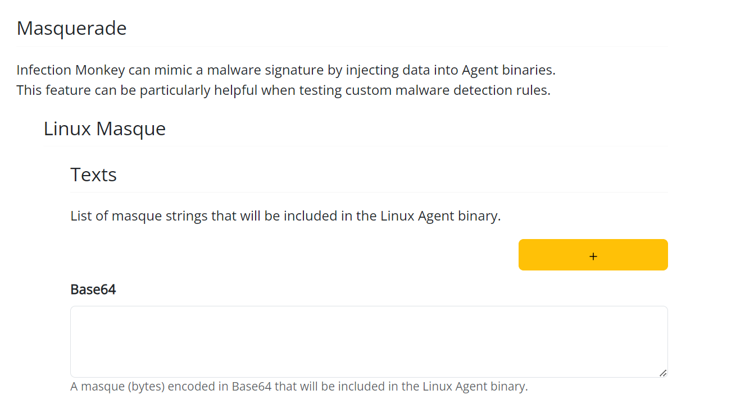Screen dimensions: 754x413
Task: Click the divider line under Linux Masque
Action: 355,146
